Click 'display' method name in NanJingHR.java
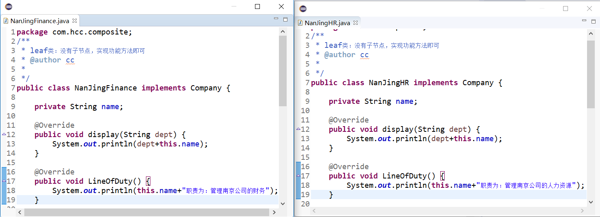 click(398, 129)
